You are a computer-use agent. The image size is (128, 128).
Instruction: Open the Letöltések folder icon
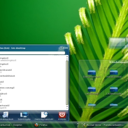click(92, 91)
